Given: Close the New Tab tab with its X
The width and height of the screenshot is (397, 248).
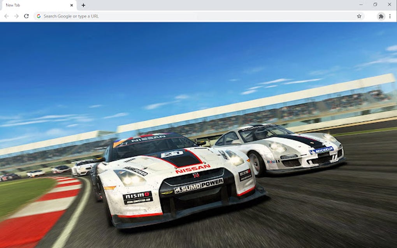Looking at the screenshot, I should [71, 5].
